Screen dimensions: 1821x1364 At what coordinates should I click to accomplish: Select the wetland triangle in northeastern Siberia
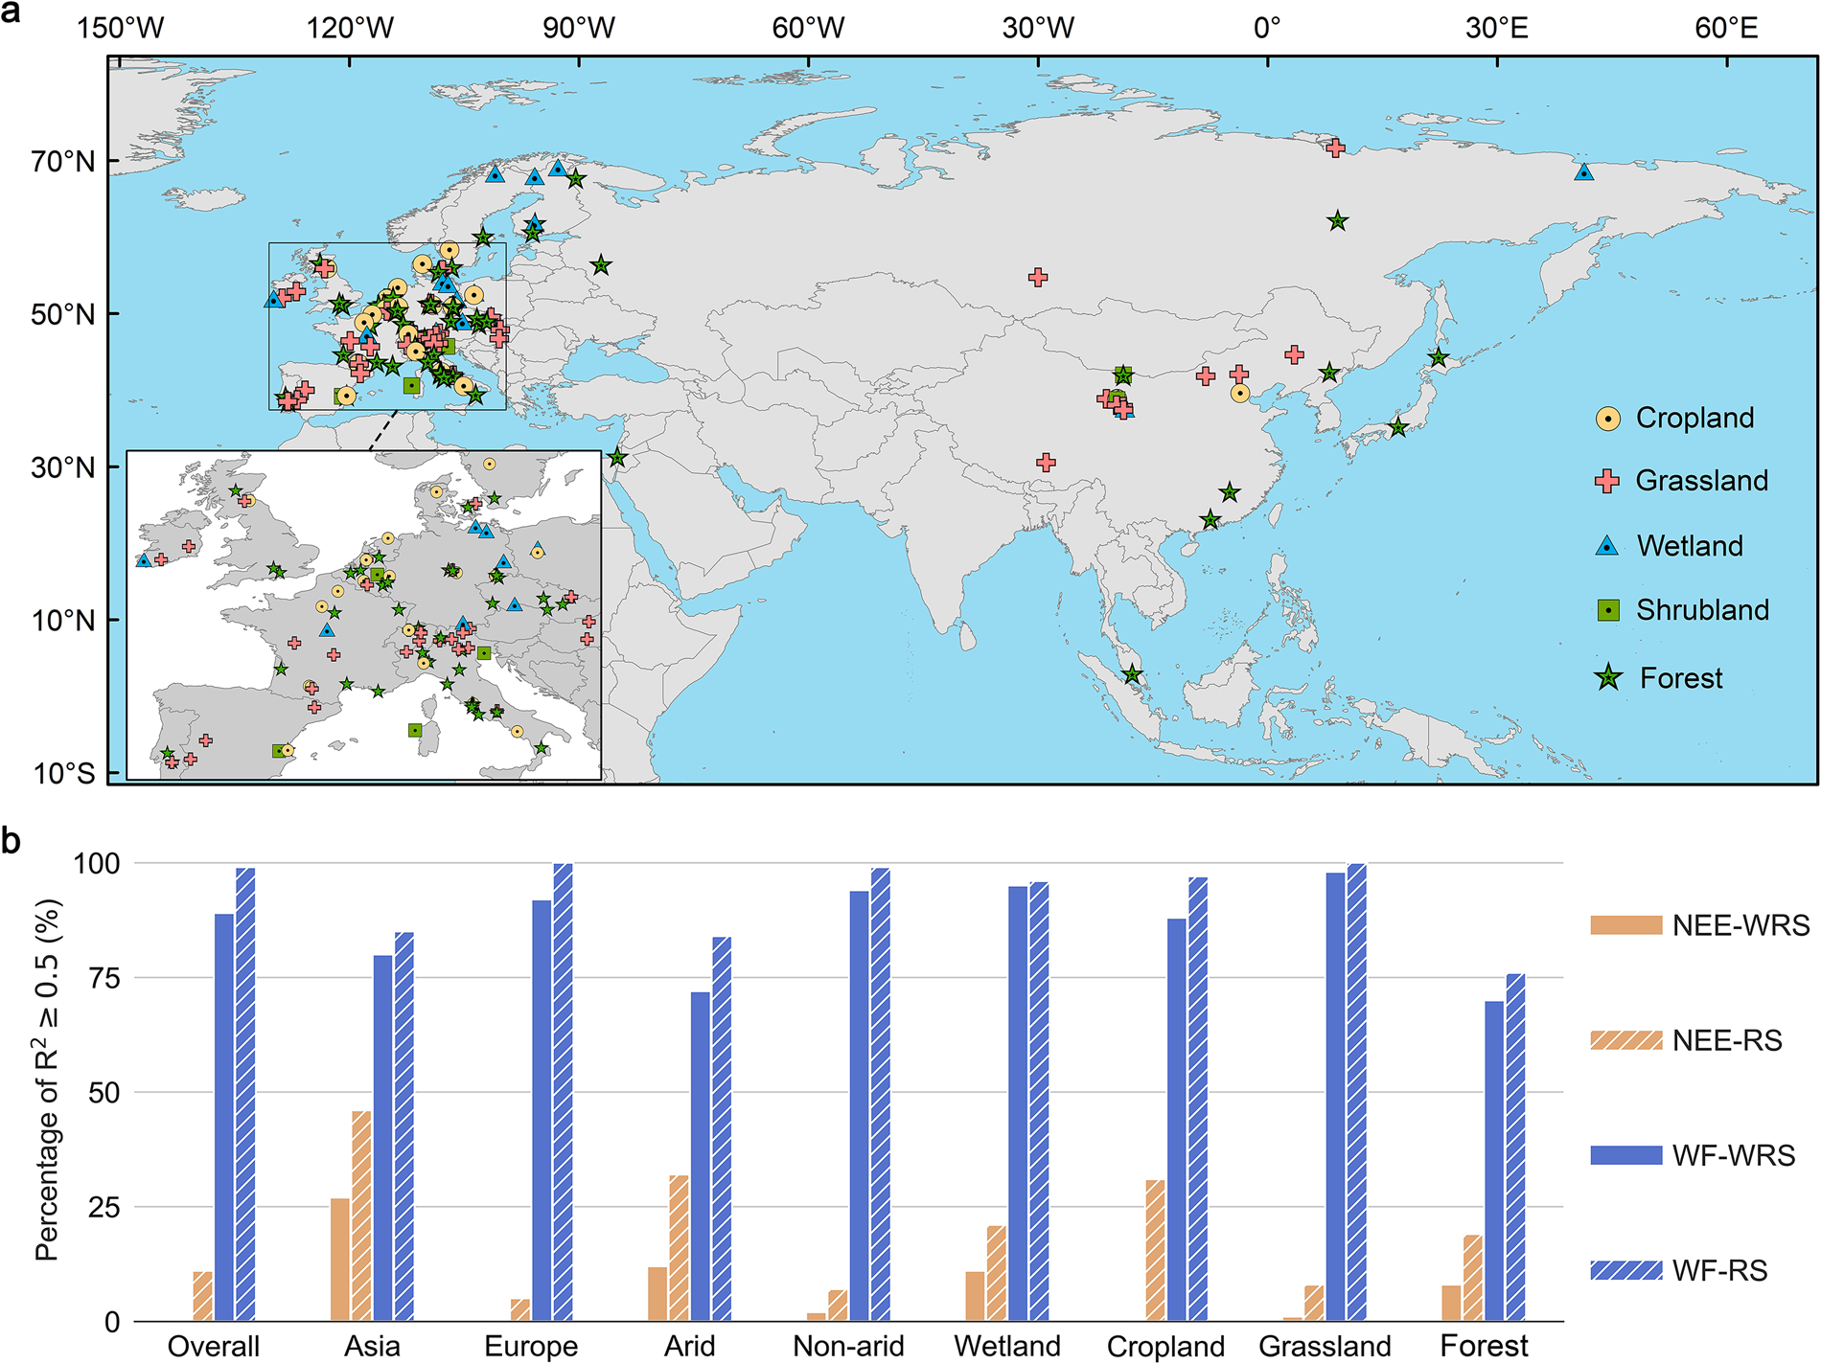tap(1584, 172)
